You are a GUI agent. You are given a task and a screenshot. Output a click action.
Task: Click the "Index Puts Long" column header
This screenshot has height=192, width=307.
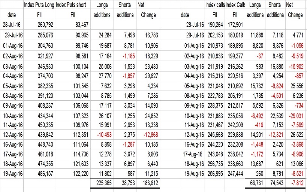pos(39,6)
